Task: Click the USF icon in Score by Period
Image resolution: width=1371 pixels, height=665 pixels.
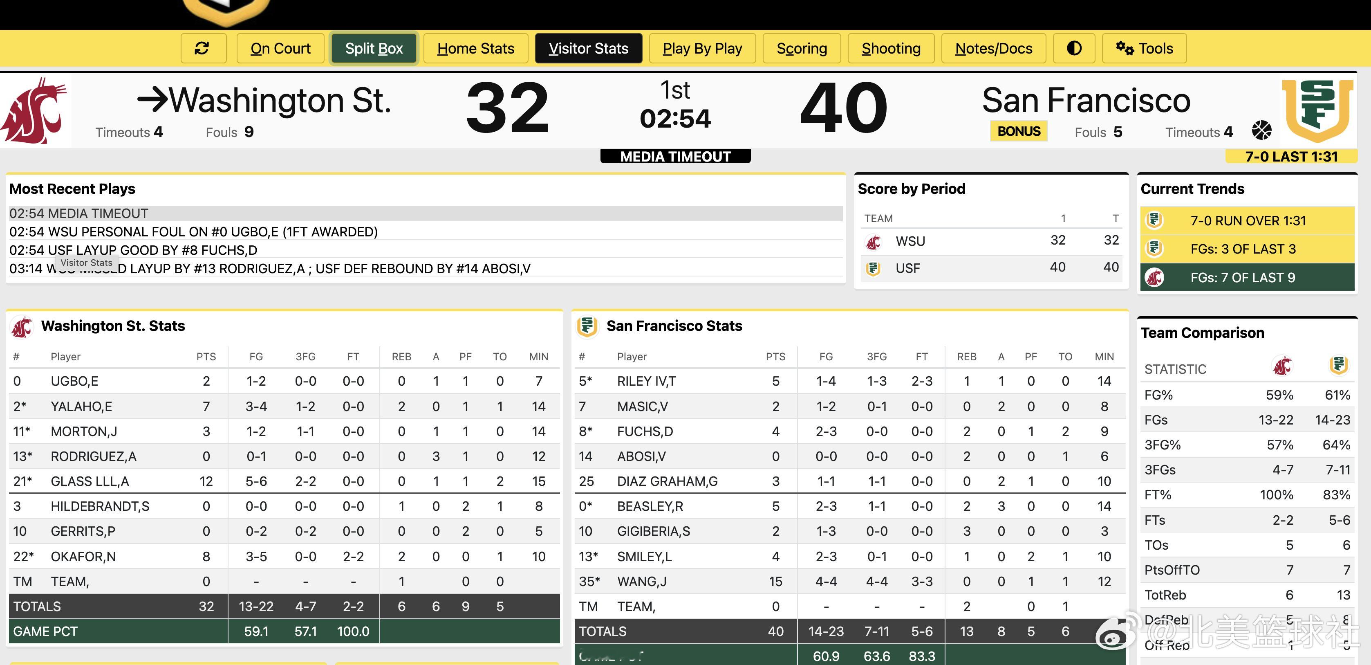Action: 873,269
